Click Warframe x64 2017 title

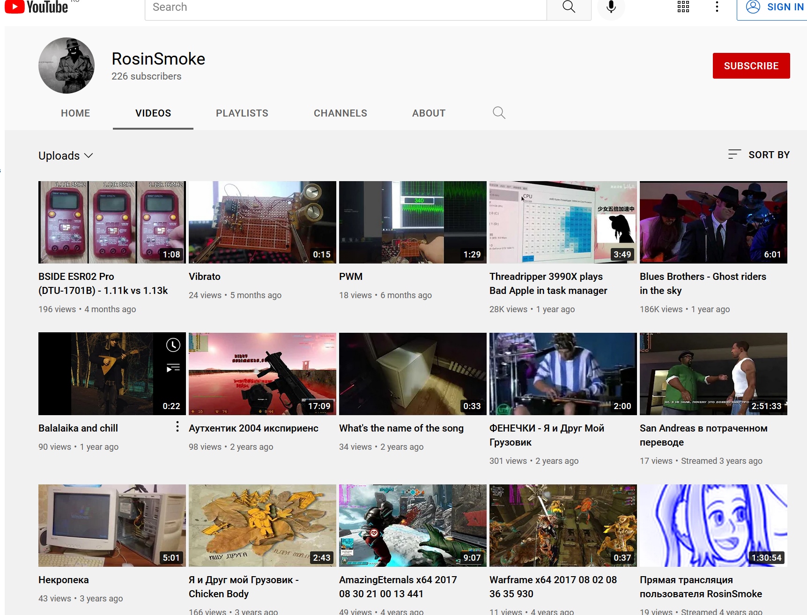[553, 587]
